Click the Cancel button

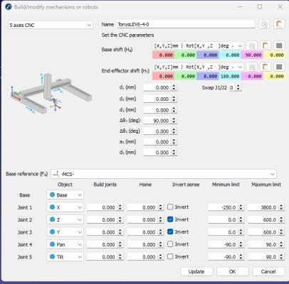point(268,271)
